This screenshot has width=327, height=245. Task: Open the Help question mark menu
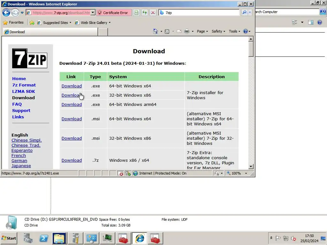click(x=247, y=31)
